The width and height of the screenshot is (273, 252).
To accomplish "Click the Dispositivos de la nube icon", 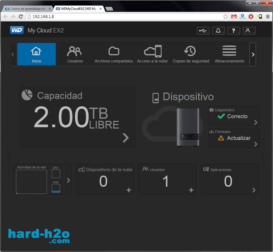I will [x=82, y=170].
